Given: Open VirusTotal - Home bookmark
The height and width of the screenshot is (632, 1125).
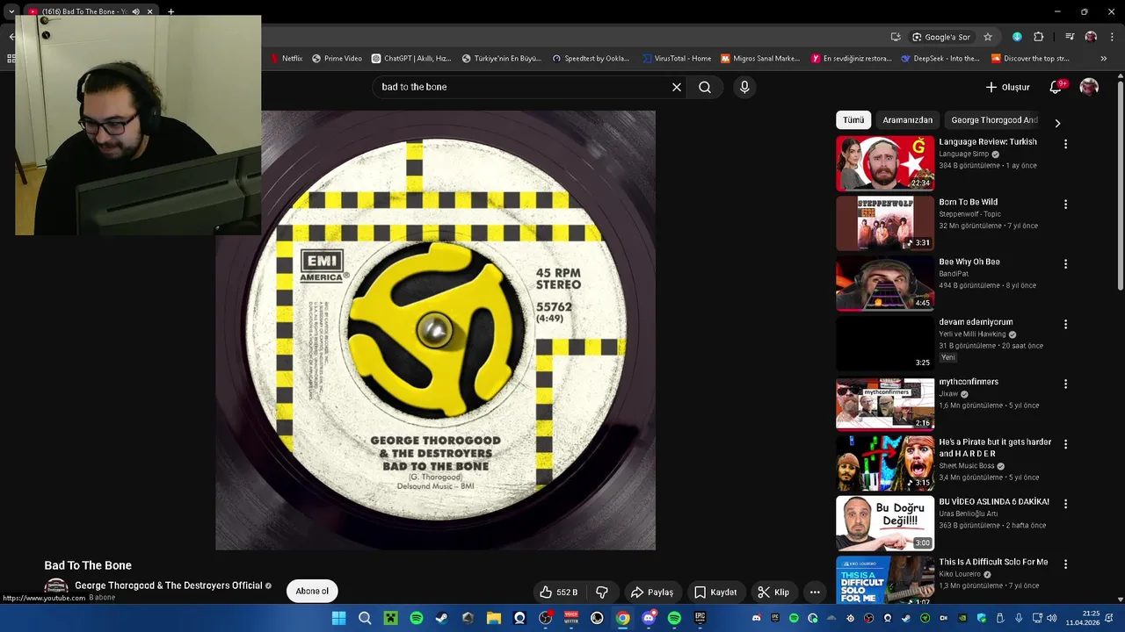Looking at the screenshot, I should pos(677,59).
